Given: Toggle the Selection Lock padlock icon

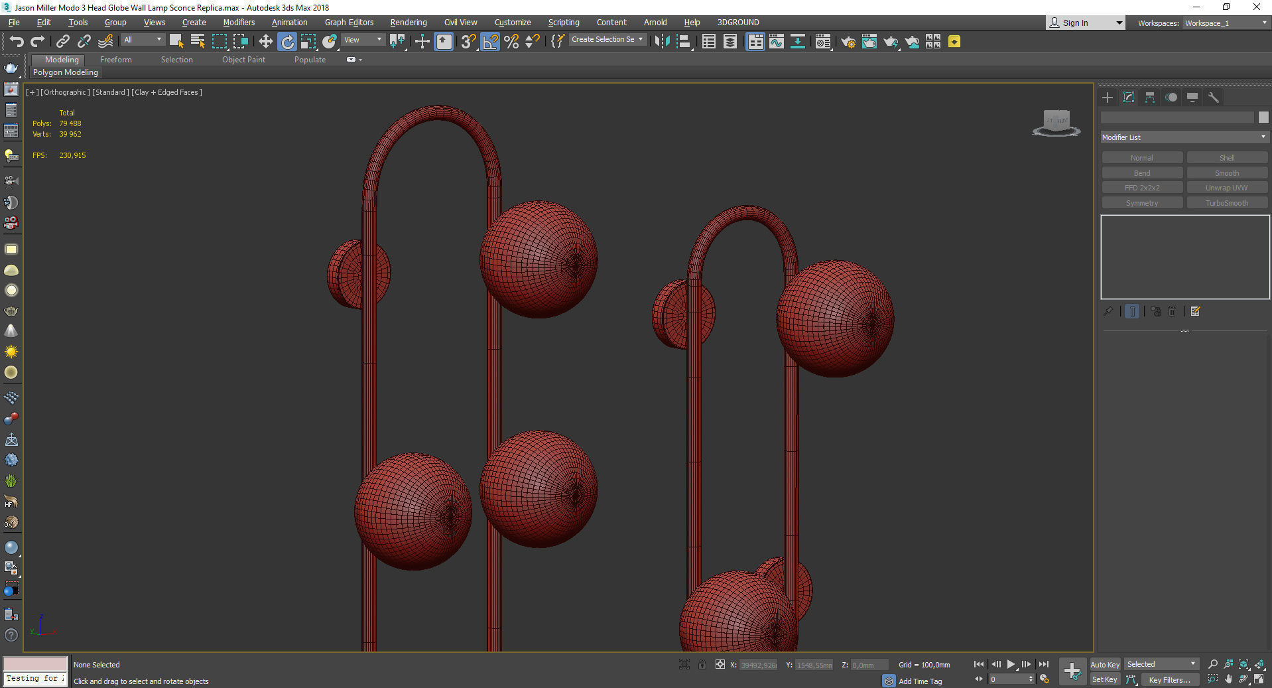Looking at the screenshot, I should [702, 664].
